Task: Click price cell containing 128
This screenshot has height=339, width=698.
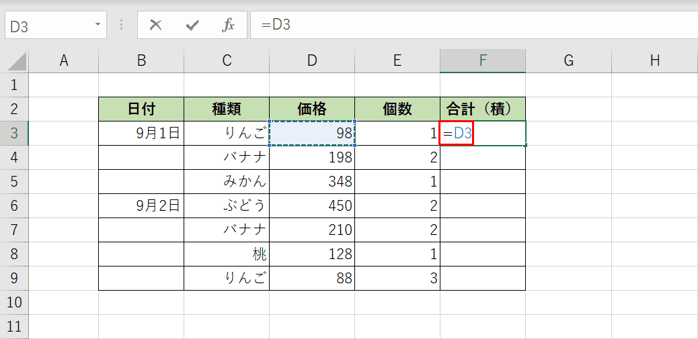Action: (x=312, y=254)
